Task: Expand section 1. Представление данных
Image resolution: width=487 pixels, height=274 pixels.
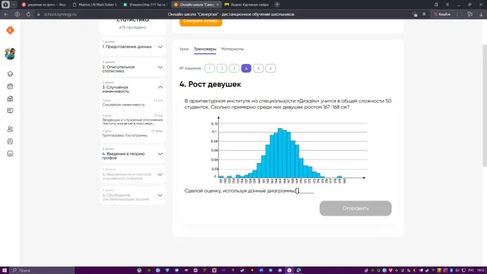Action: pos(133,47)
